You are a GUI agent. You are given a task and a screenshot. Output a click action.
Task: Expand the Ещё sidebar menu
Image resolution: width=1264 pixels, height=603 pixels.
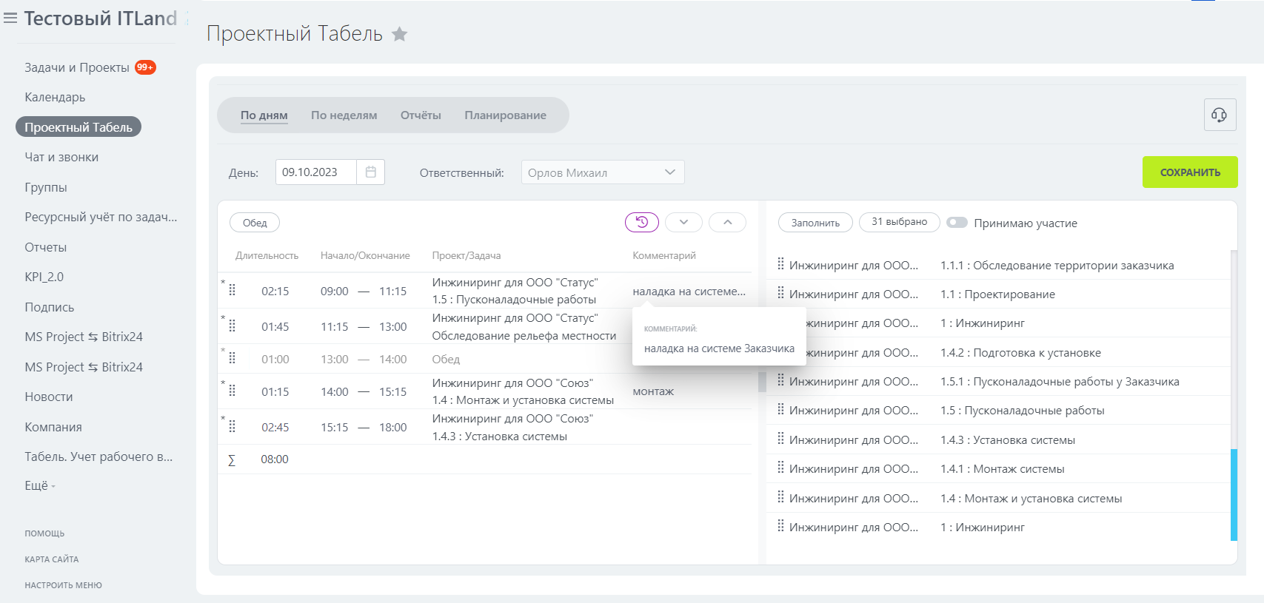(x=40, y=486)
